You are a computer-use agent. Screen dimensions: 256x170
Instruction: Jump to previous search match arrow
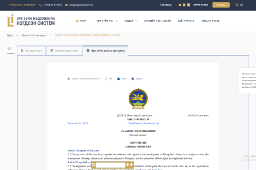128,164
